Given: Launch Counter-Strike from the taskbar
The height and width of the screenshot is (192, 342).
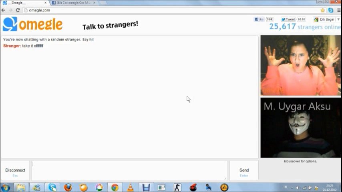Looking at the screenshot, I should coord(177,188).
